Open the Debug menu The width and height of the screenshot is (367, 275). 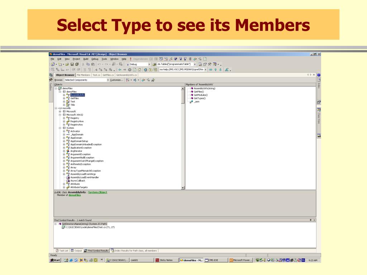(95, 59)
